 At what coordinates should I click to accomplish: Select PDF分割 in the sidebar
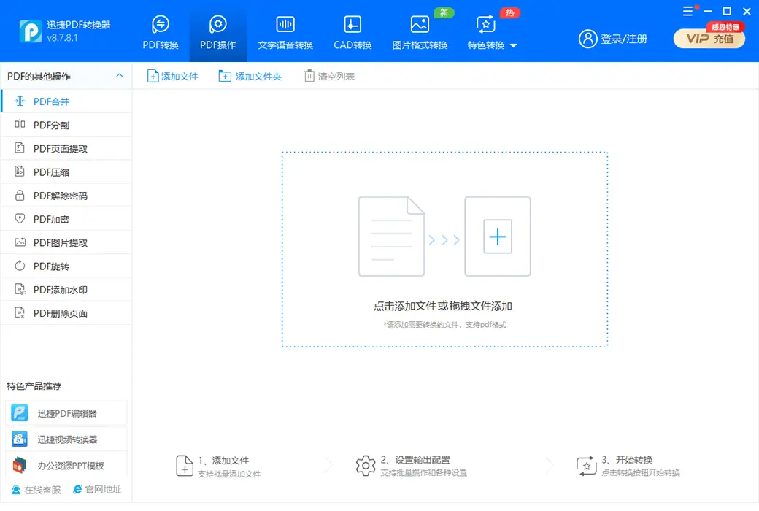[x=66, y=125]
